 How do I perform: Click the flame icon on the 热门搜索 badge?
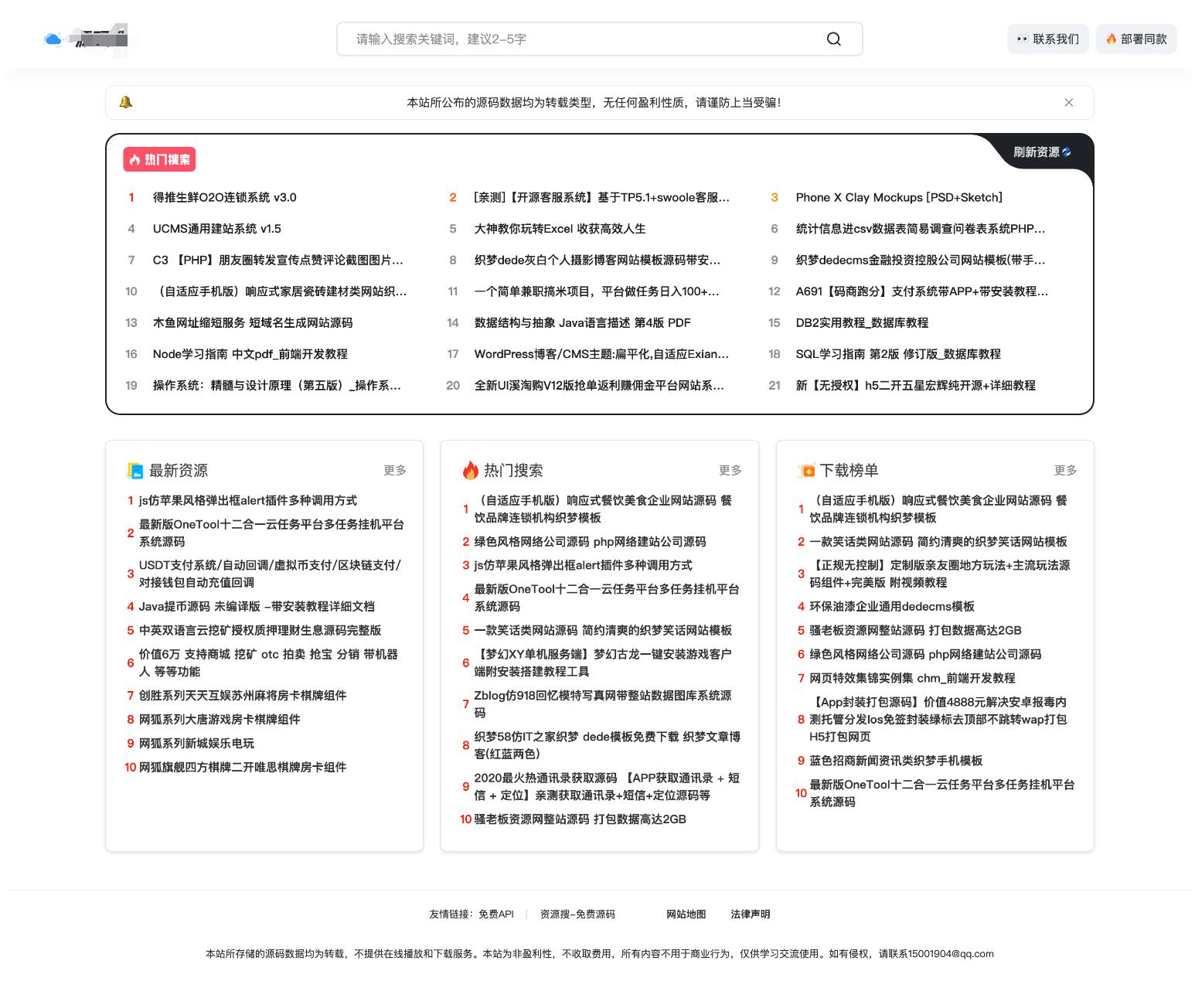point(134,159)
